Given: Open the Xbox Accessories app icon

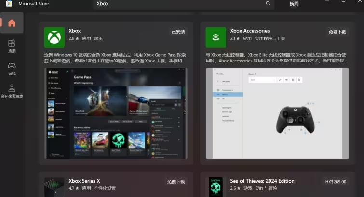Looking at the screenshot, I should click(216, 37).
